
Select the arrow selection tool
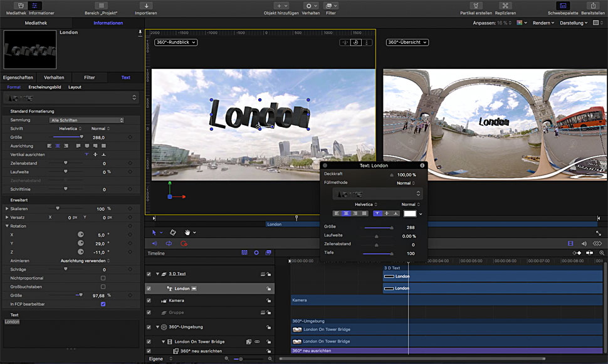[154, 233]
